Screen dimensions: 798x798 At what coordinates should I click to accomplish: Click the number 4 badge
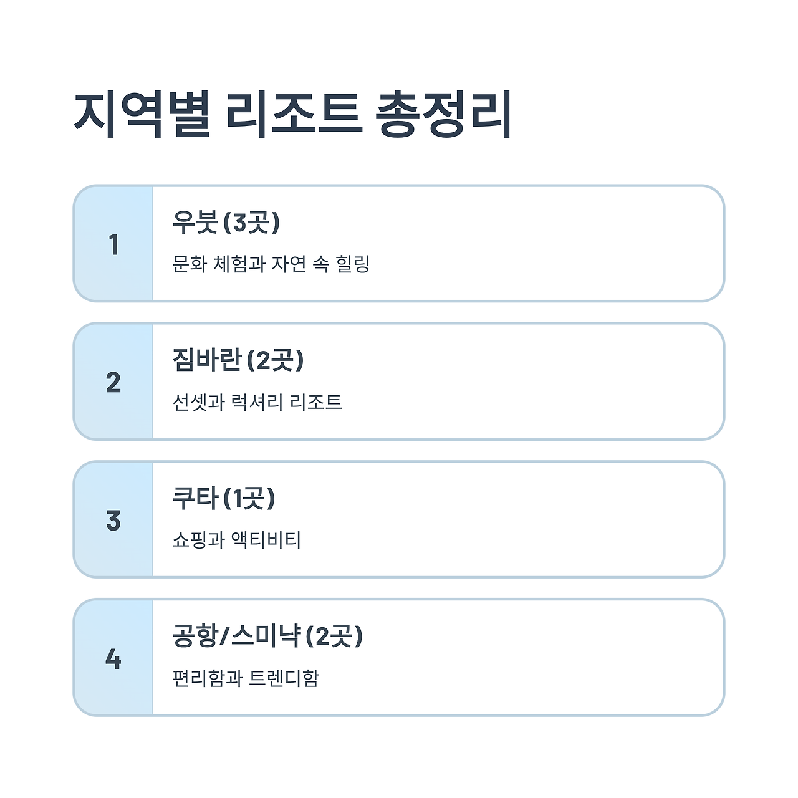113,658
